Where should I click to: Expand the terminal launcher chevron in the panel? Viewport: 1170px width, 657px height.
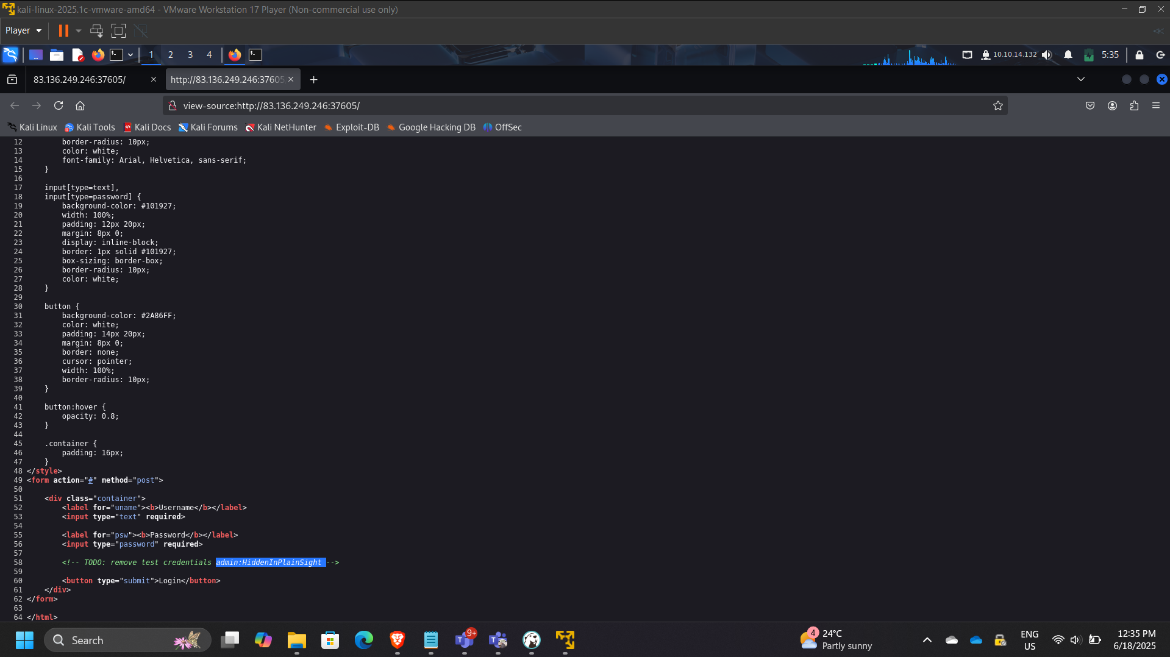click(x=130, y=55)
